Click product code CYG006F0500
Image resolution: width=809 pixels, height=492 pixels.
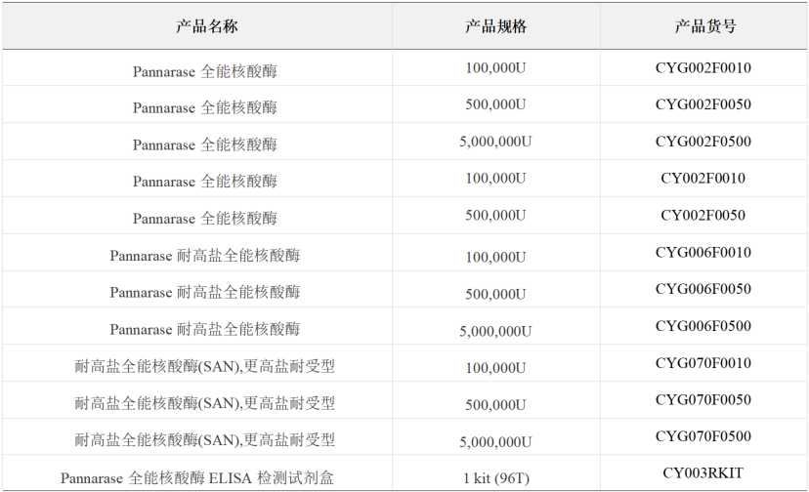click(x=703, y=326)
